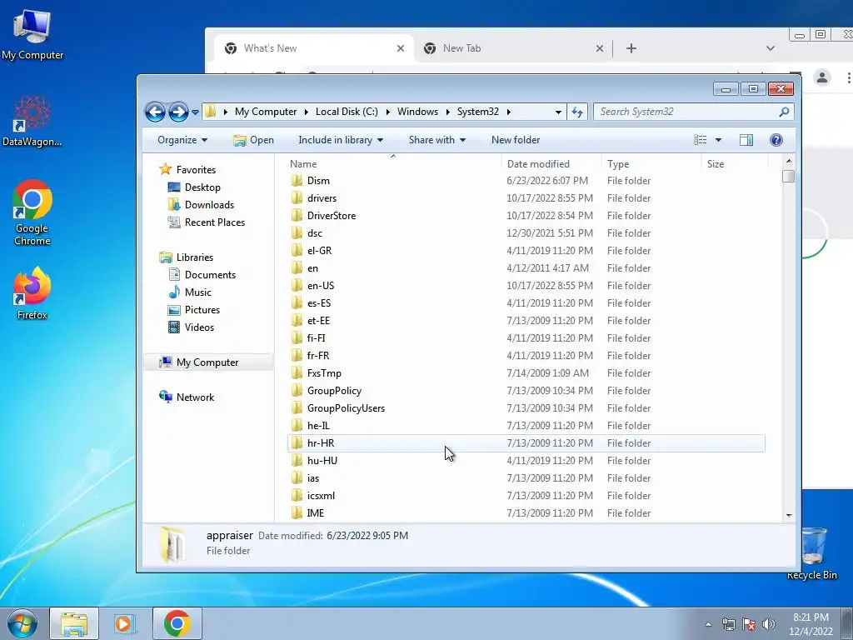Select the GroupPolicy folder icon
This screenshot has height=640, width=853.
tap(297, 391)
